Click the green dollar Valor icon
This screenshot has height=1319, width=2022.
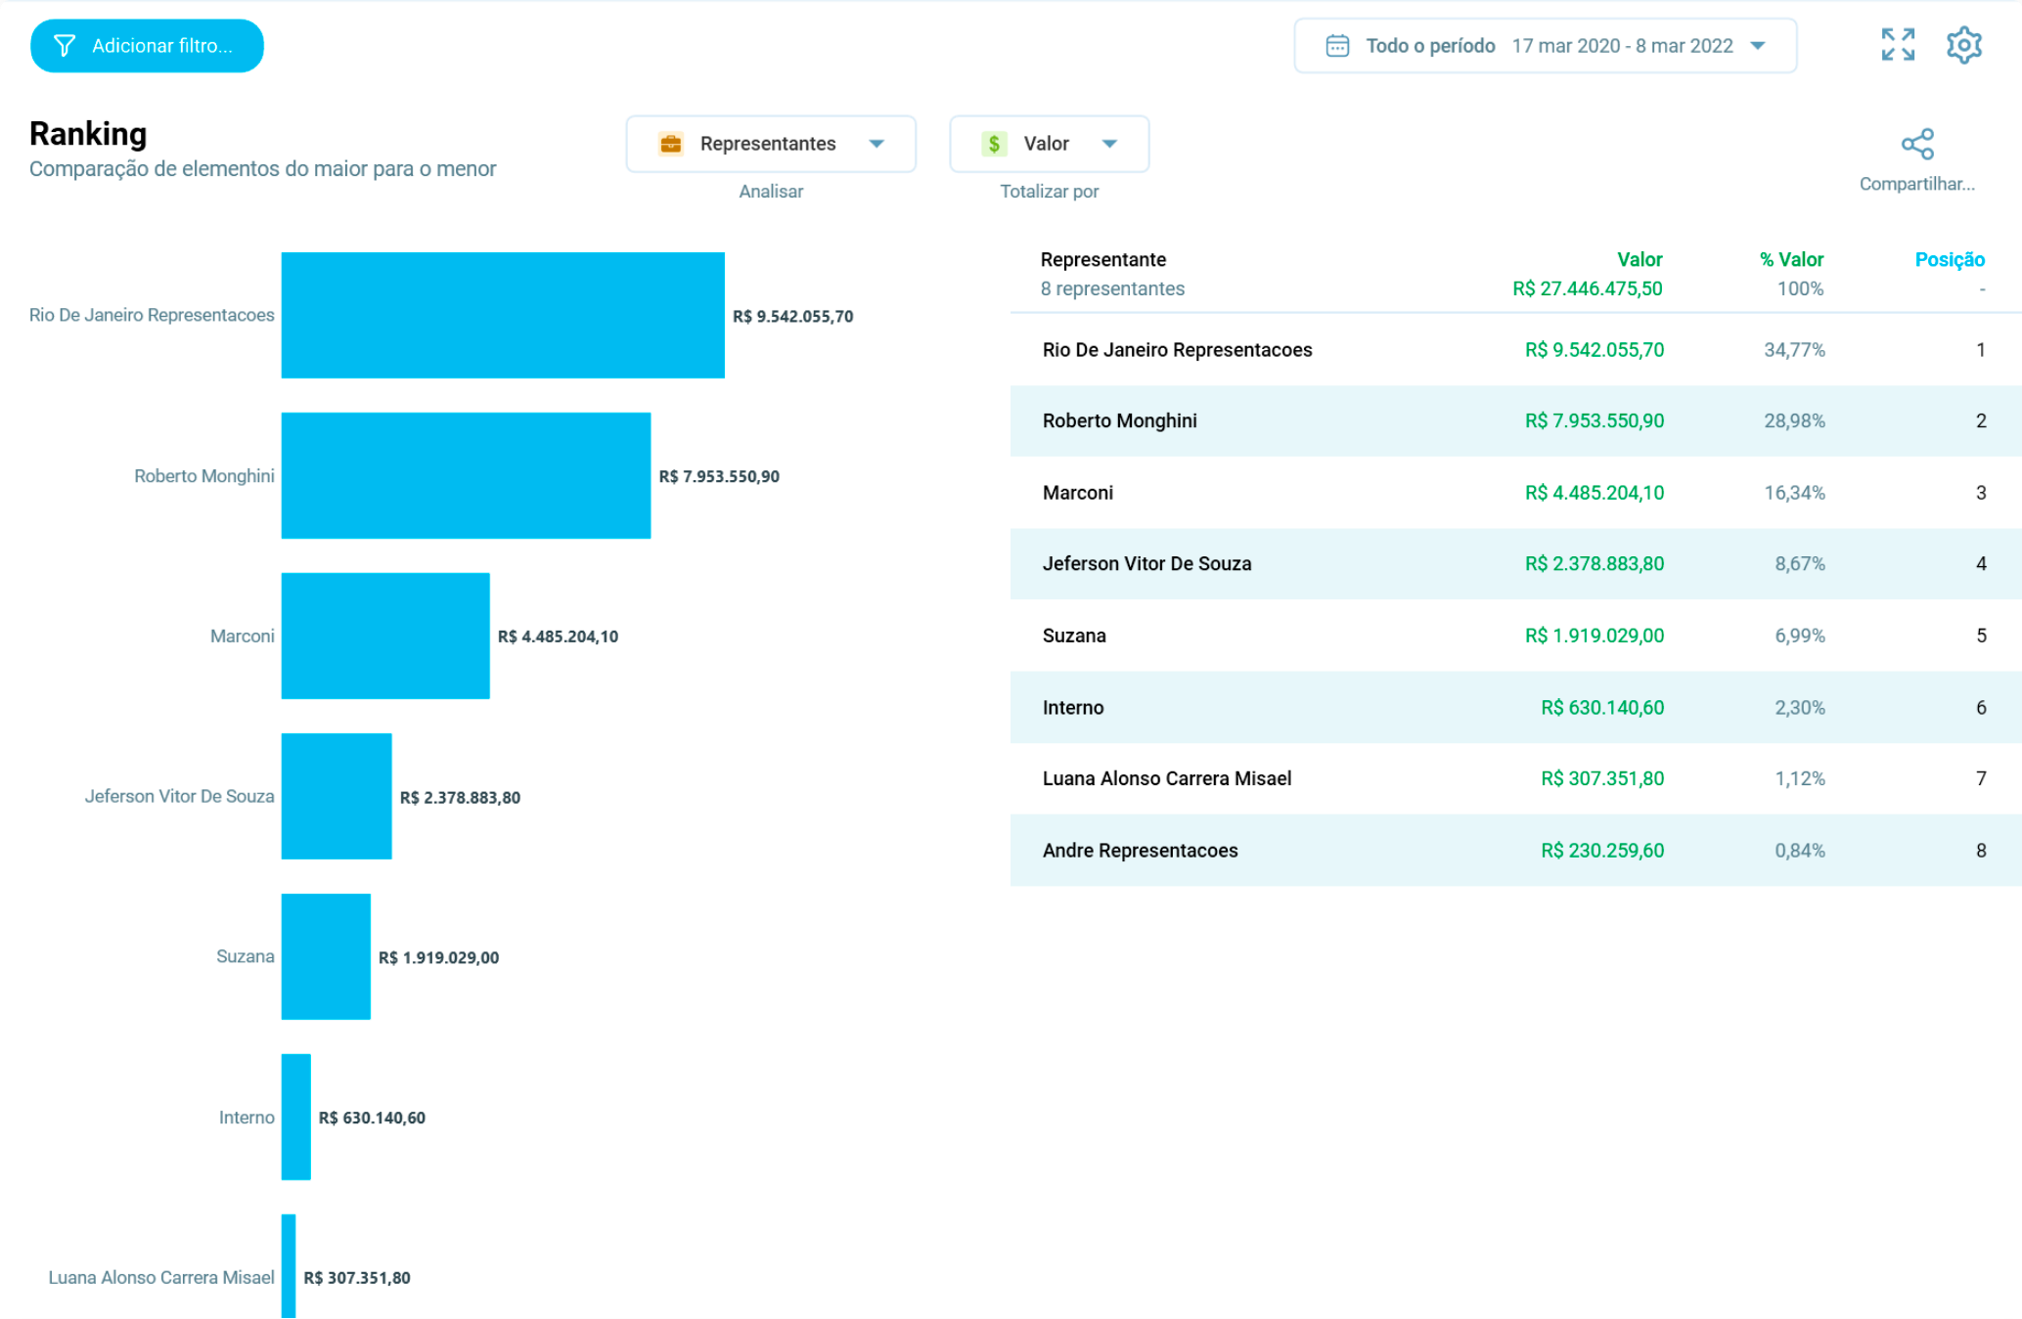(994, 144)
